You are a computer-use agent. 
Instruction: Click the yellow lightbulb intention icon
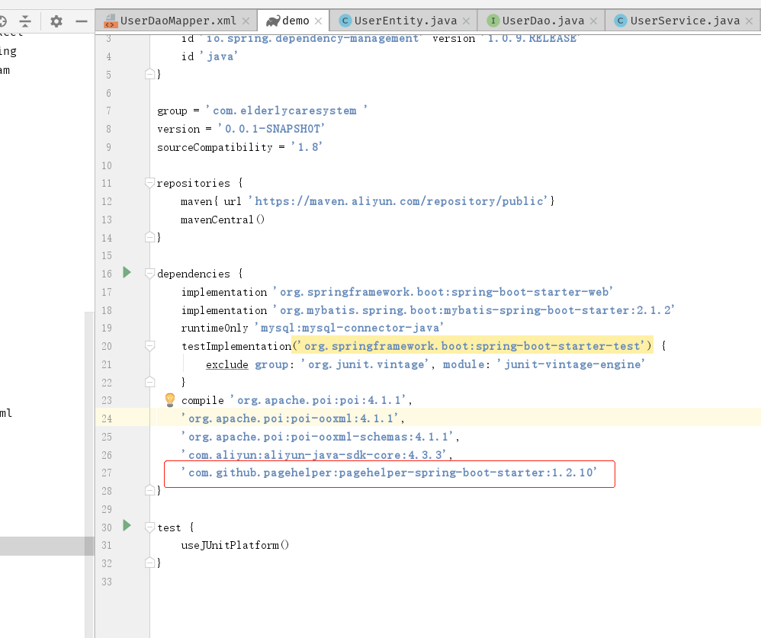(170, 399)
